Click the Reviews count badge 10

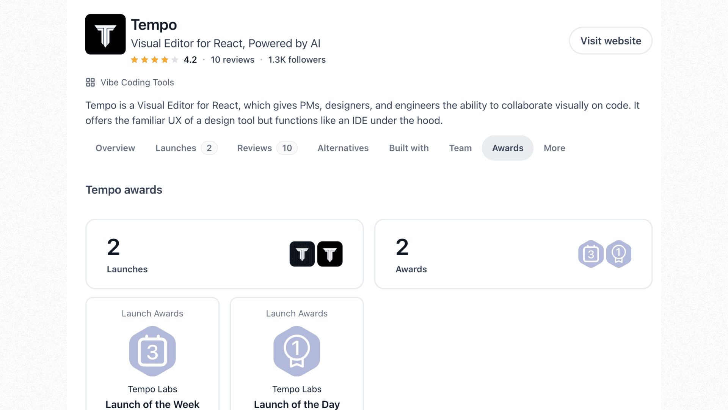coord(287,148)
